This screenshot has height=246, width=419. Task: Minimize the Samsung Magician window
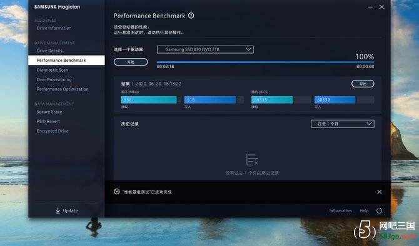[370, 7]
